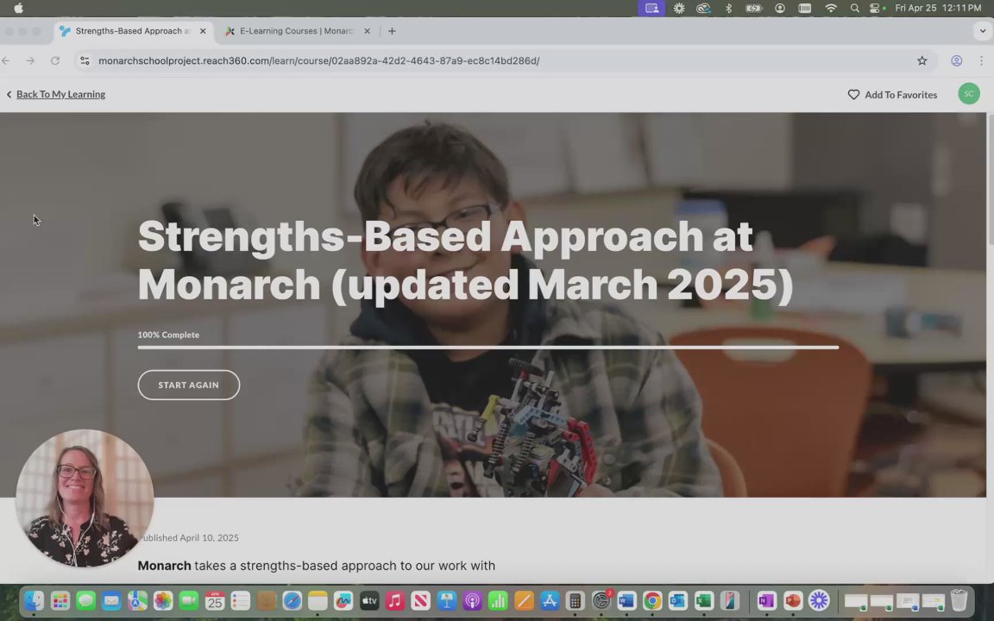Go forward with browser forward arrow
This screenshot has width=994, height=621.
(x=30, y=61)
